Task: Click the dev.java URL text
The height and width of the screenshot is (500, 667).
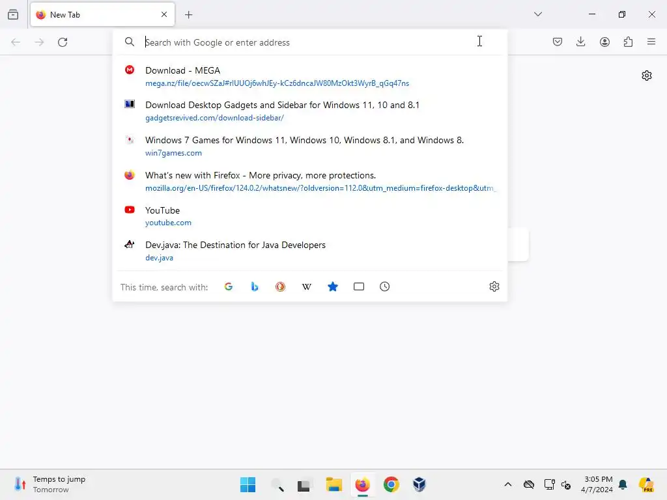Action: tap(159, 258)
